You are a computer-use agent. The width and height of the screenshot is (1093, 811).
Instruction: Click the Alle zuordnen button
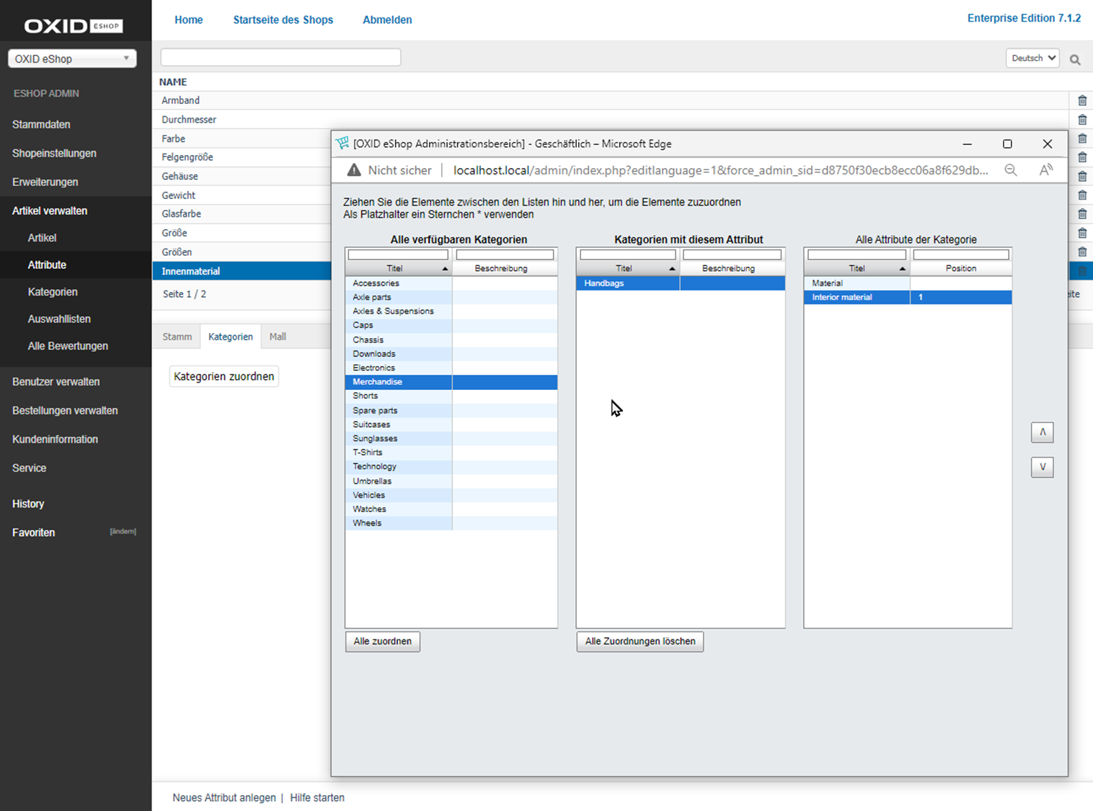383,642
